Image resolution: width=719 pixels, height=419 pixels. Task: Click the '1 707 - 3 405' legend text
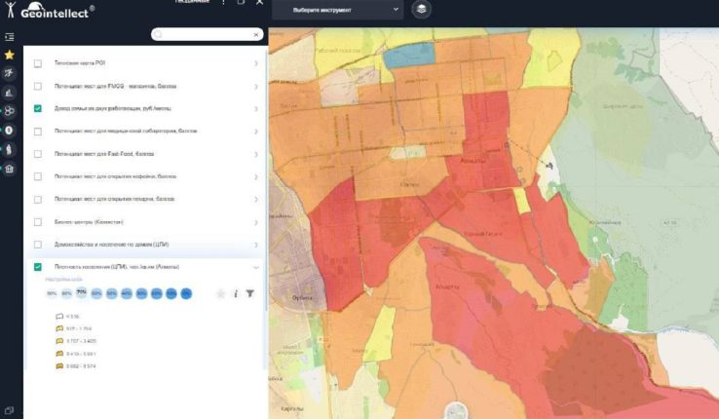click(81, 341)
